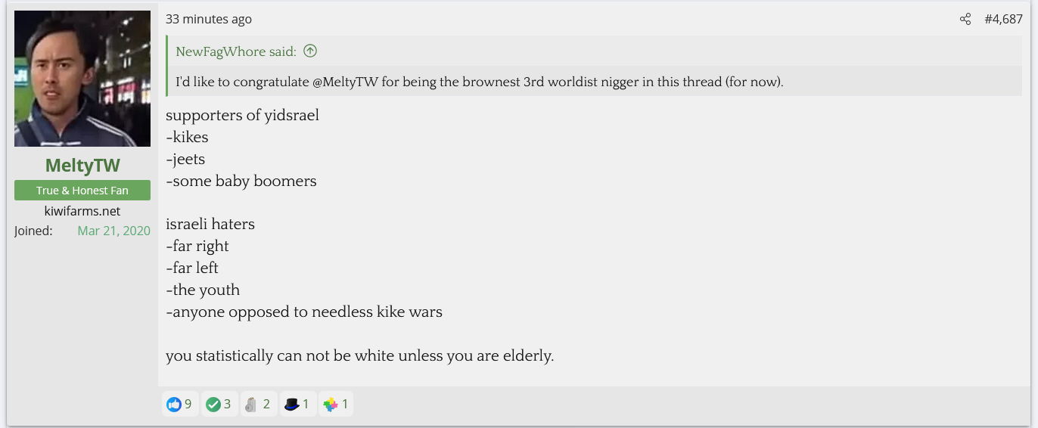Viewport: 1038px width, 428px height.
Task: Click the "True & Honest Fan" banner
Action: (82, 191)
